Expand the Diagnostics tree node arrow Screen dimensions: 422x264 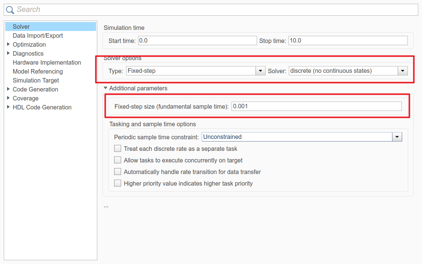pos(8,53)
